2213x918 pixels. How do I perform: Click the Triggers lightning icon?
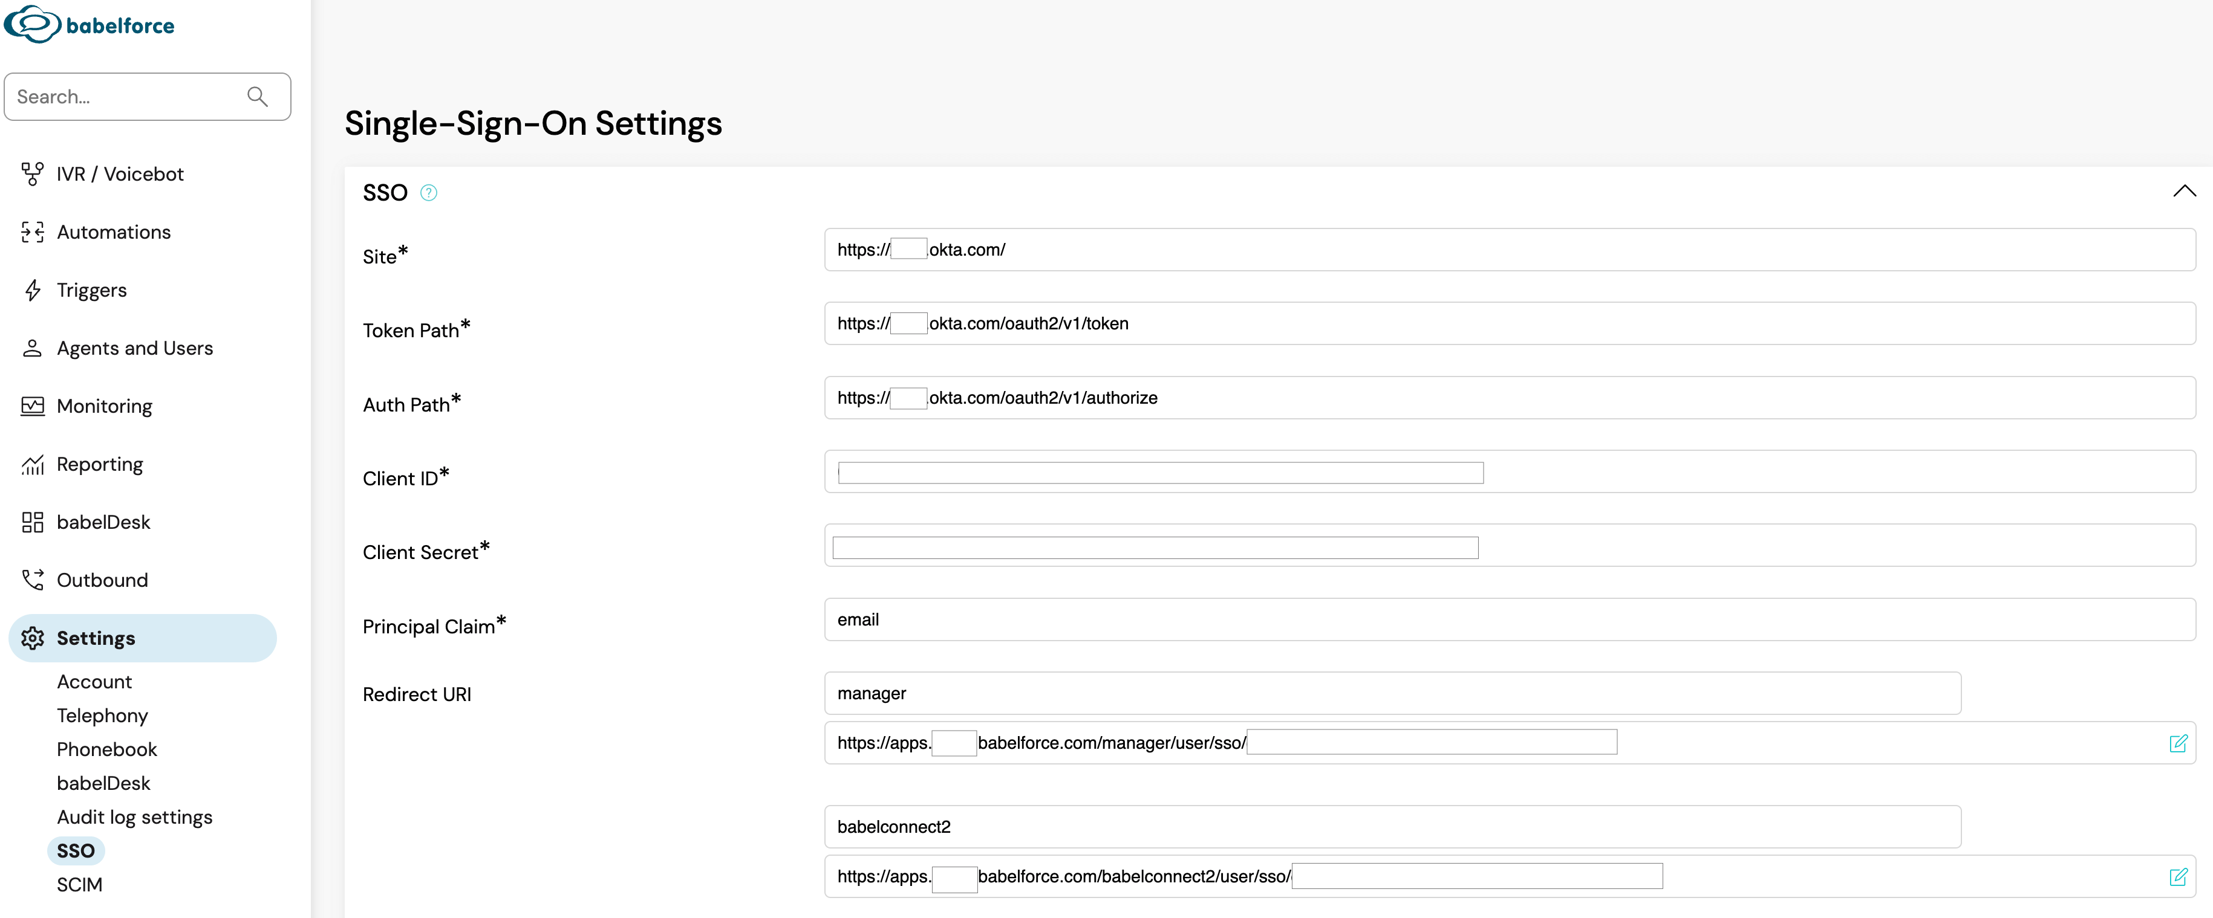point(33,290)
